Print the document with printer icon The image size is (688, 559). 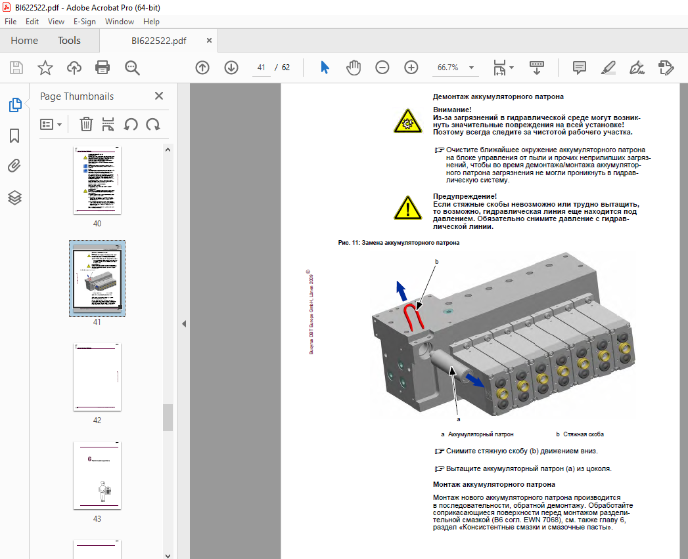(x=103, y=68)
